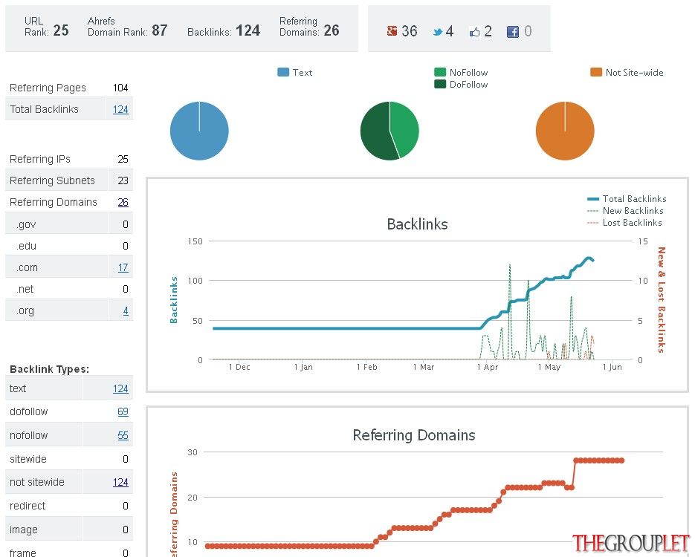This screenshot has width=695, height=557.
Task: Open the .com domains count 17
Action: click(123, 267)
